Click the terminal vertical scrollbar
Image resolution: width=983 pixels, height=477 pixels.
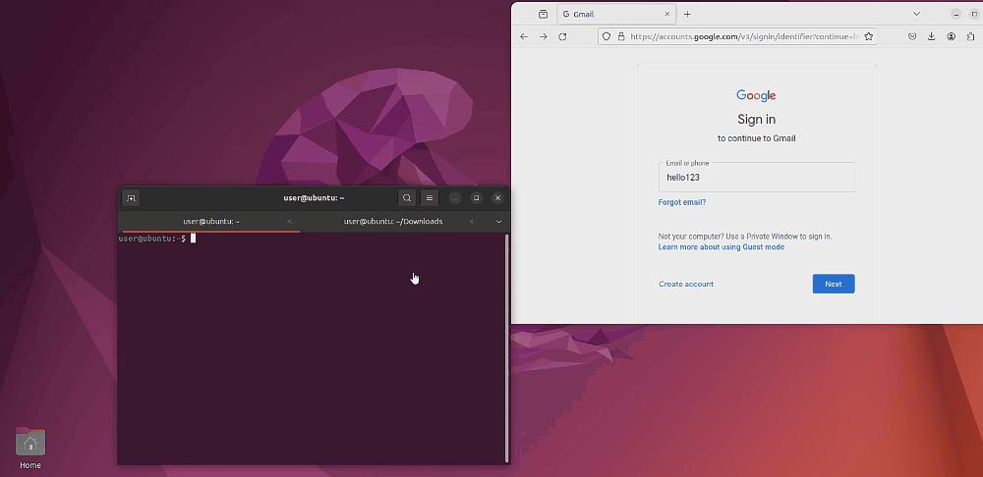(506, 348)
